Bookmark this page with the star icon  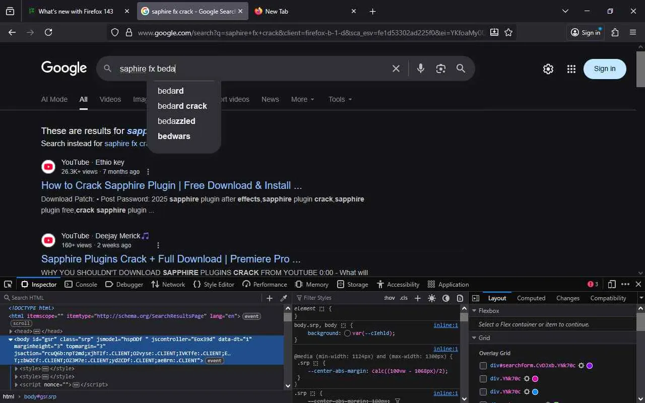pos(508,32)
